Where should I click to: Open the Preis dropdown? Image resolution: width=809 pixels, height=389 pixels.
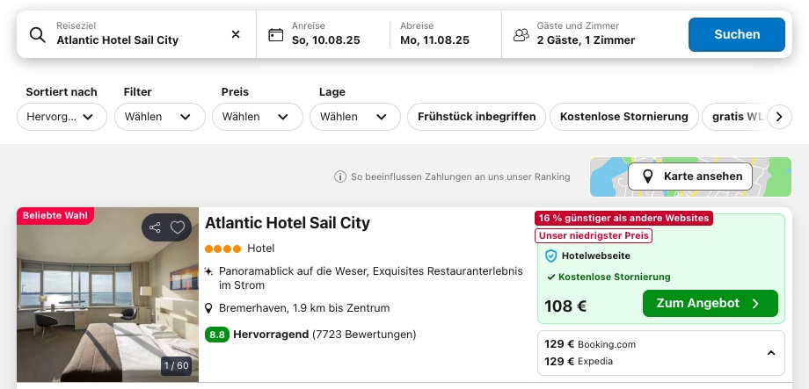tap(257, 117)
